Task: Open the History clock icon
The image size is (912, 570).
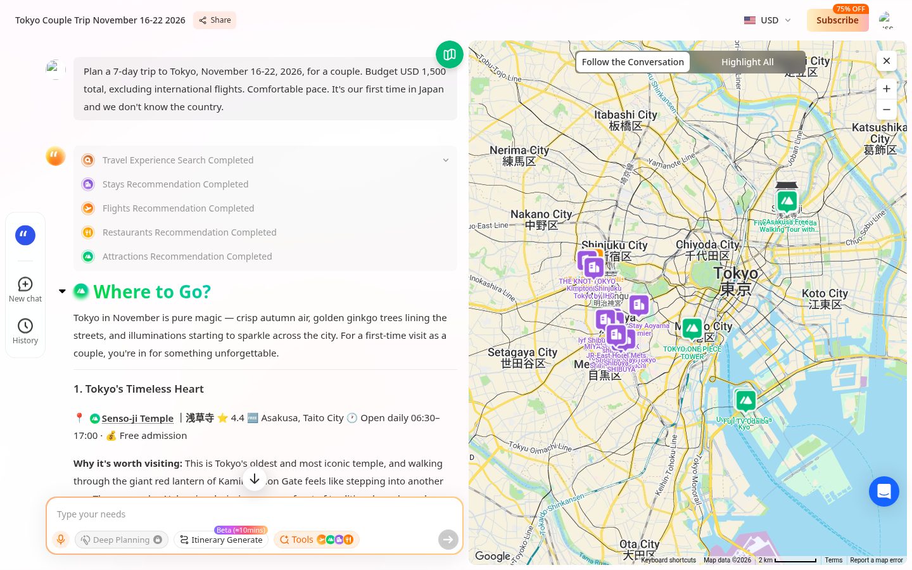Action: [25, 326]
